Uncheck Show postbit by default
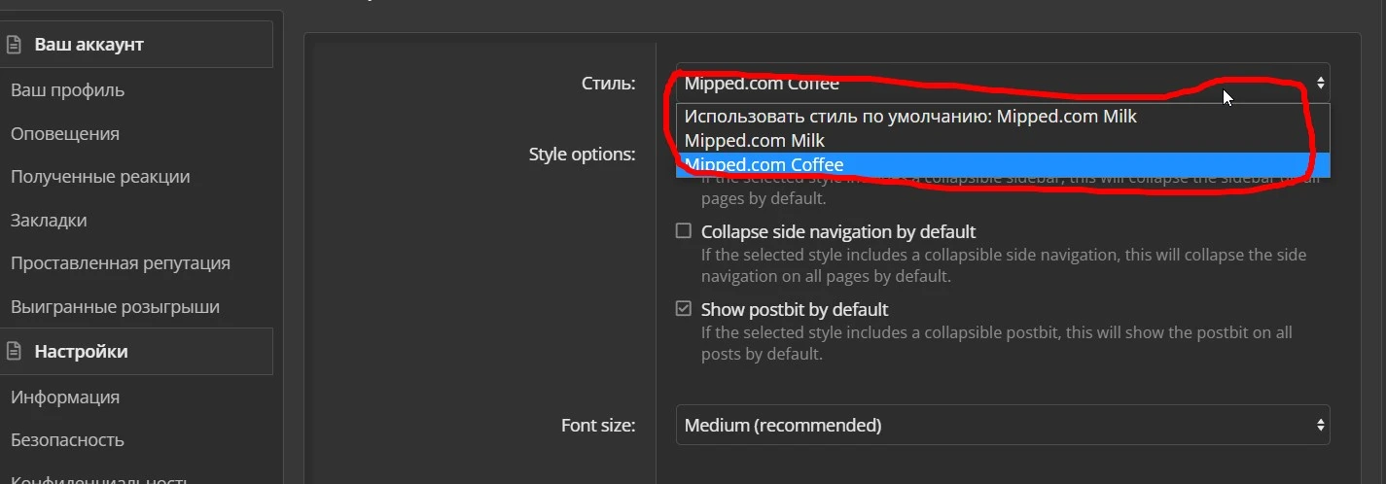The height and width of the screenshot is (484, 1386). click(x=684, y=310)
